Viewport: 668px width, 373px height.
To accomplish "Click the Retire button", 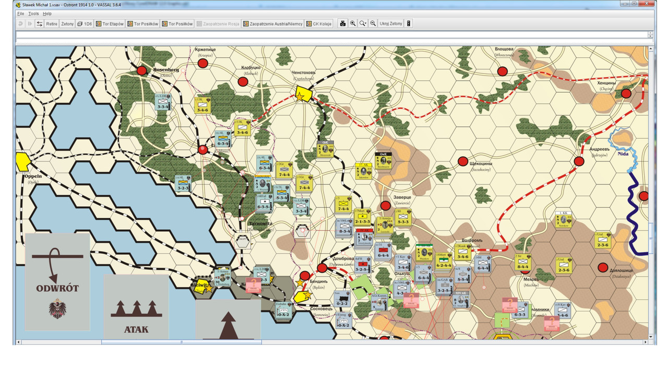I will [52, 23].
